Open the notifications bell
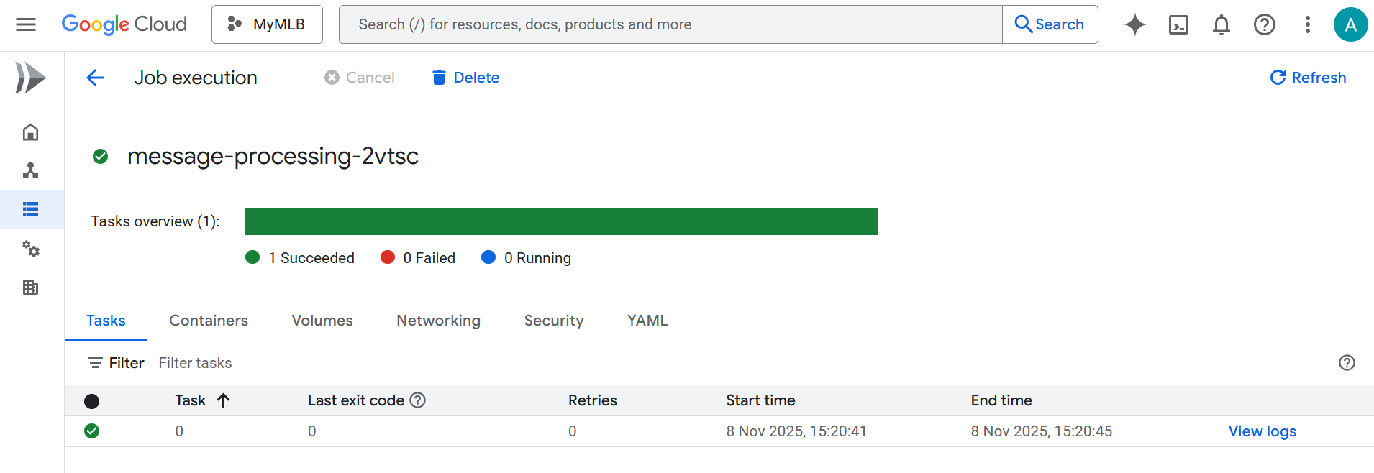 point(1221,24)
